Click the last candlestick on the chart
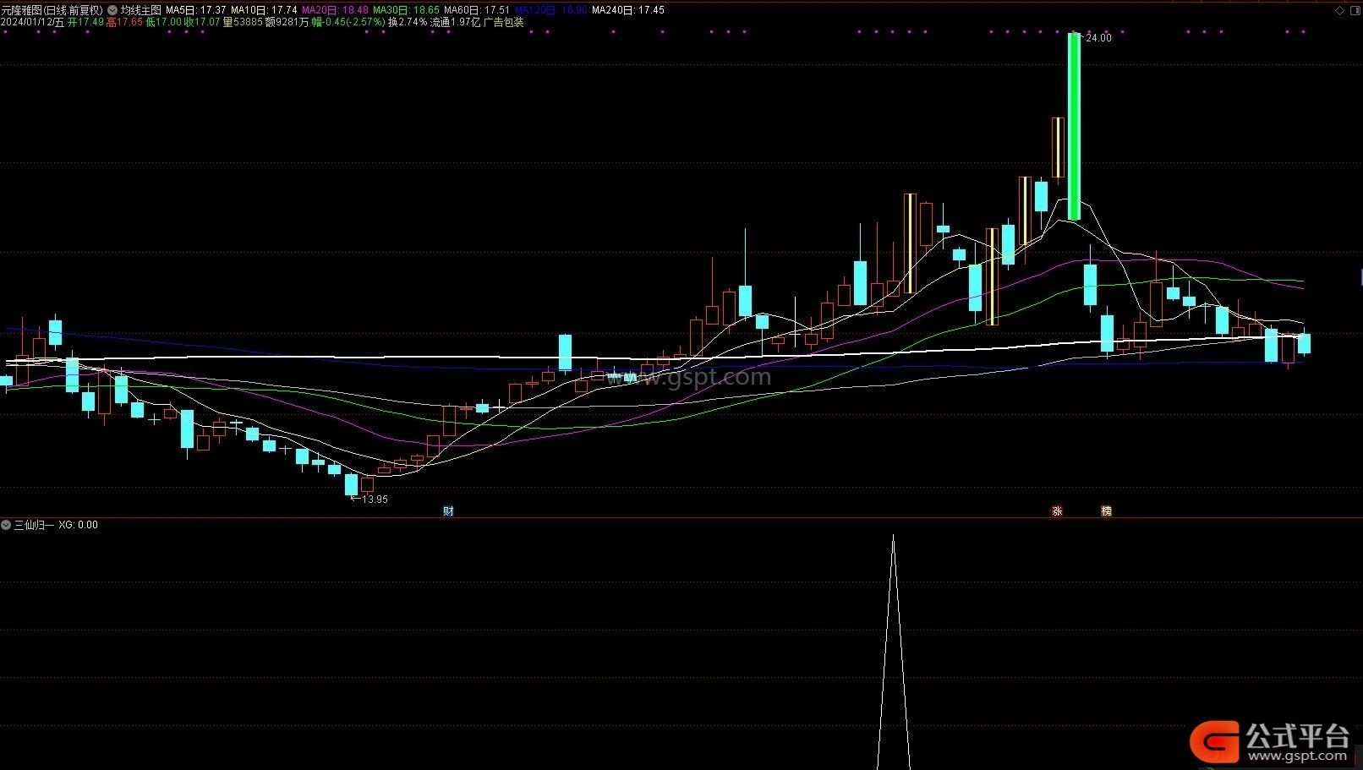The height and width of the screenshot is (770, 1363). (x=1304, y=343)
